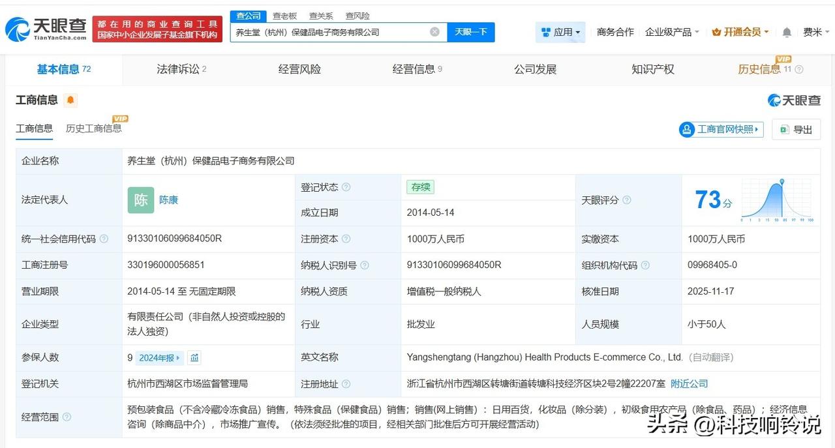Clear the search box with X icon

point(434,32)
